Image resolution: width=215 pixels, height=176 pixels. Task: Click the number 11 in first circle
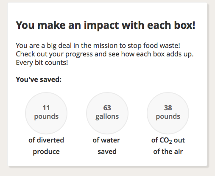pos(46,108)
